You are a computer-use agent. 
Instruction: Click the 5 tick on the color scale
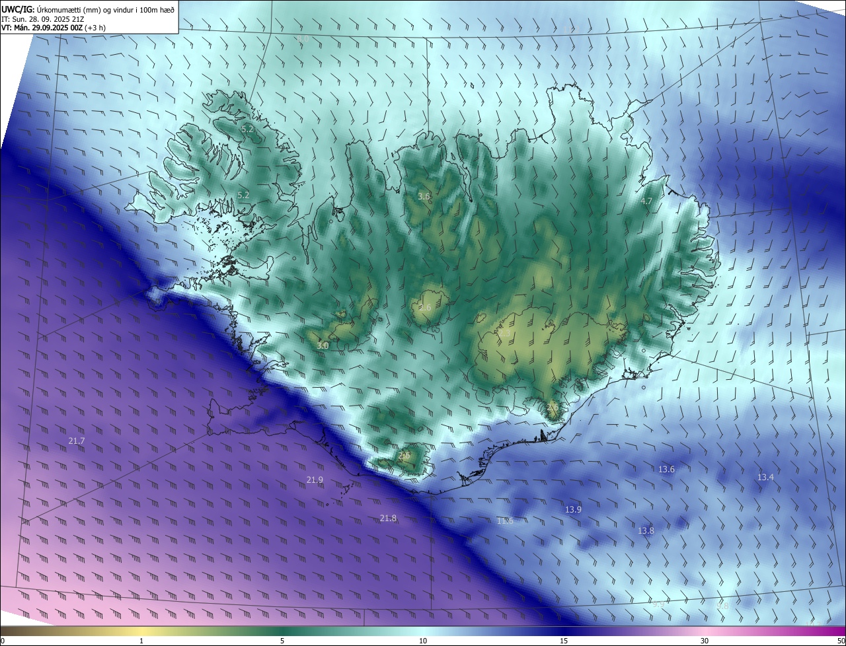click(x=282, y=641)
